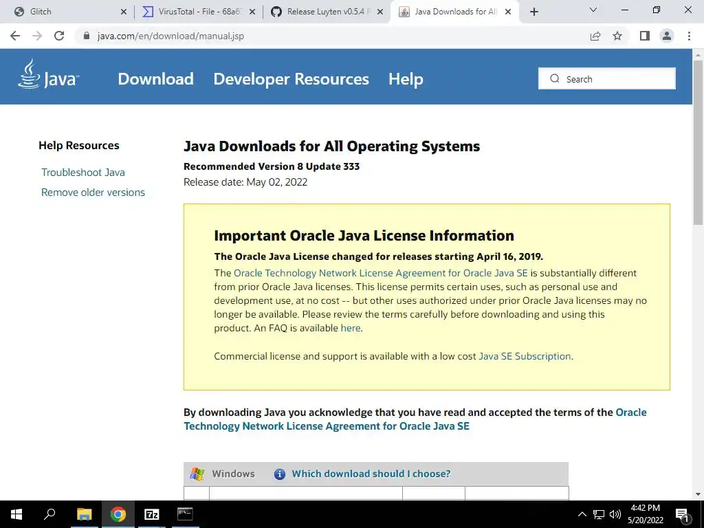704x528 pixels.
Task: Open Oracle Technology Network License Agreement link in yellow box
Action: [x=380, y=273]
